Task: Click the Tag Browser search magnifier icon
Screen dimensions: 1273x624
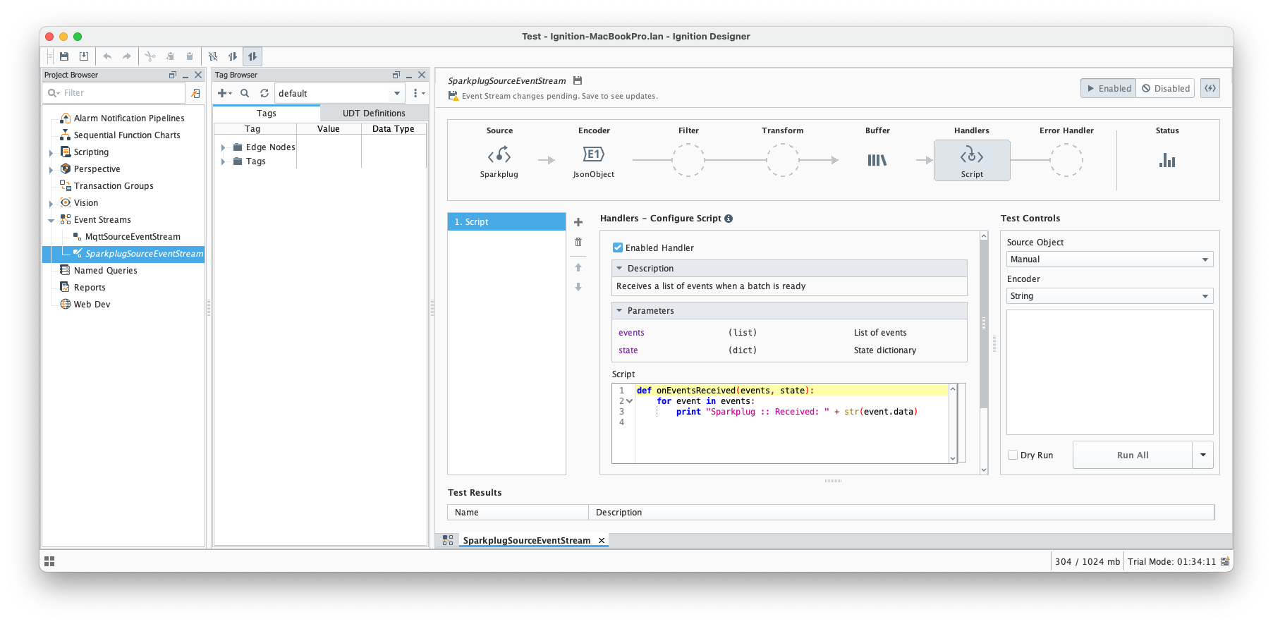Action: coord(245,93)
